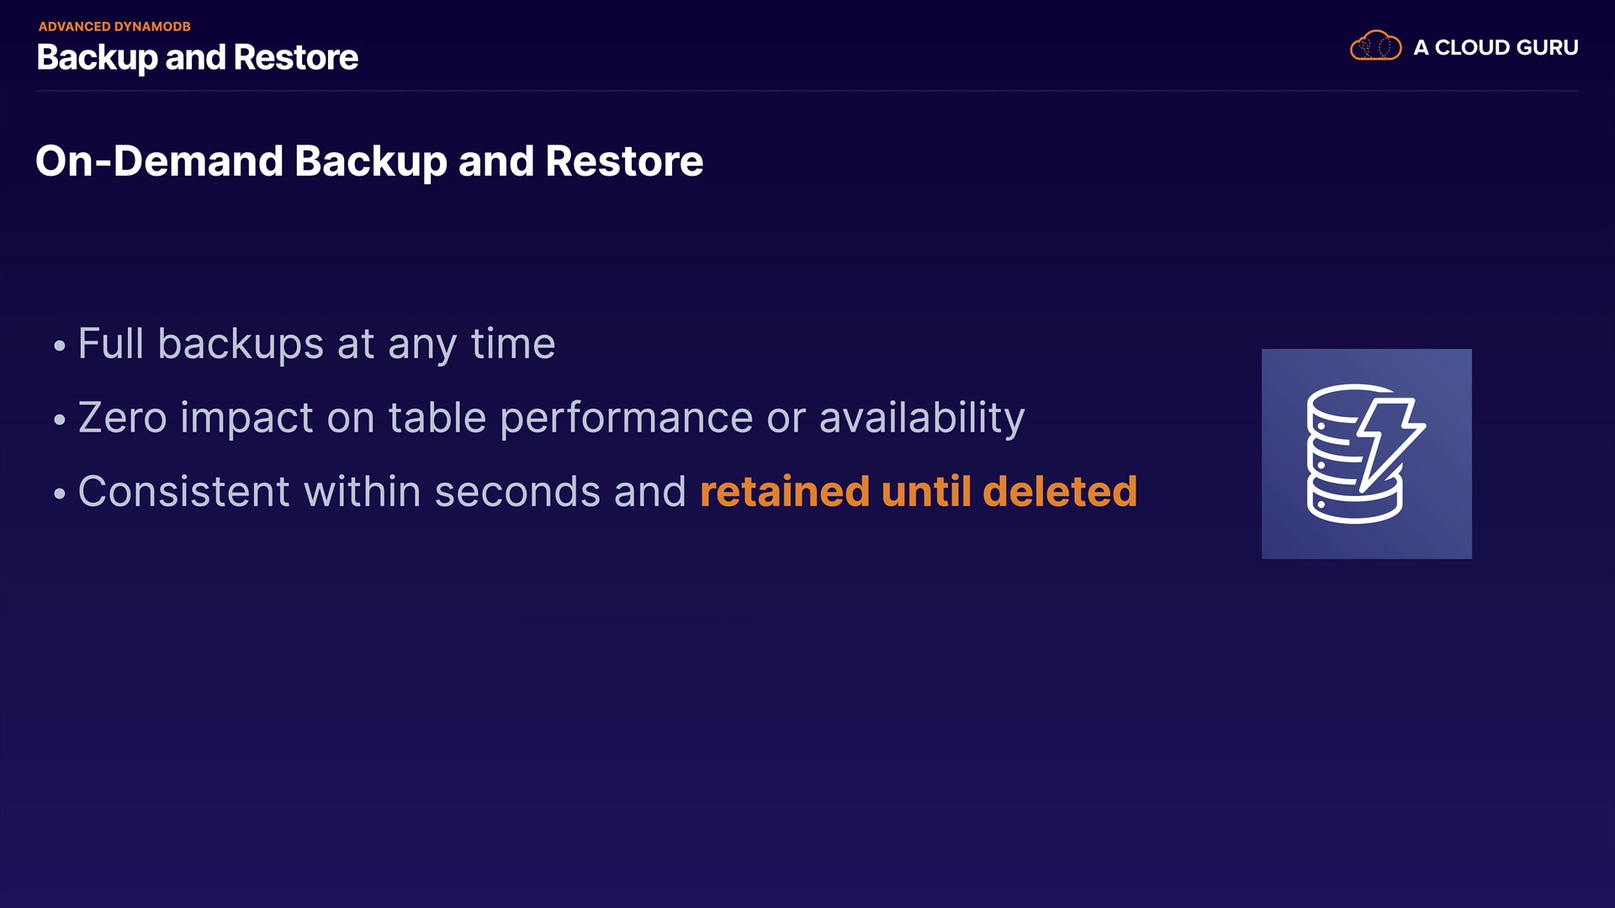Click the bullet dot before 'Zero impact'
Image resolution: width=1615 pixels, height=908 pixels.
click(x=60, y=420)
